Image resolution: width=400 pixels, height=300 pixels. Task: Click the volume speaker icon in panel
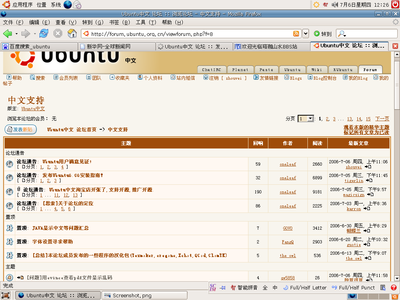click(x=335, y=5)
